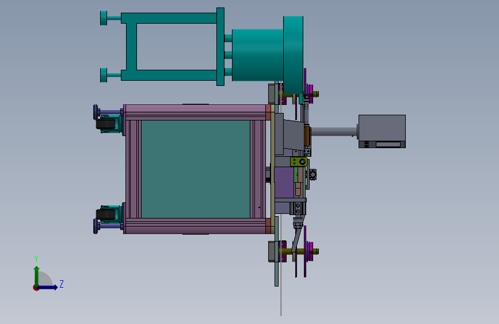Select the top black caster wheel
Screen dimensions: 499x324
click(106, 124)
